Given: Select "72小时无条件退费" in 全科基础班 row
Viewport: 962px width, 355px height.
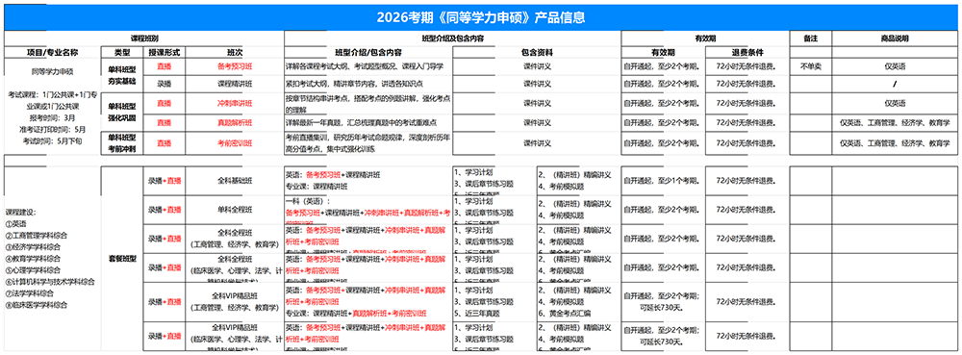Looking at the screenshot, I should coord(747,181).
